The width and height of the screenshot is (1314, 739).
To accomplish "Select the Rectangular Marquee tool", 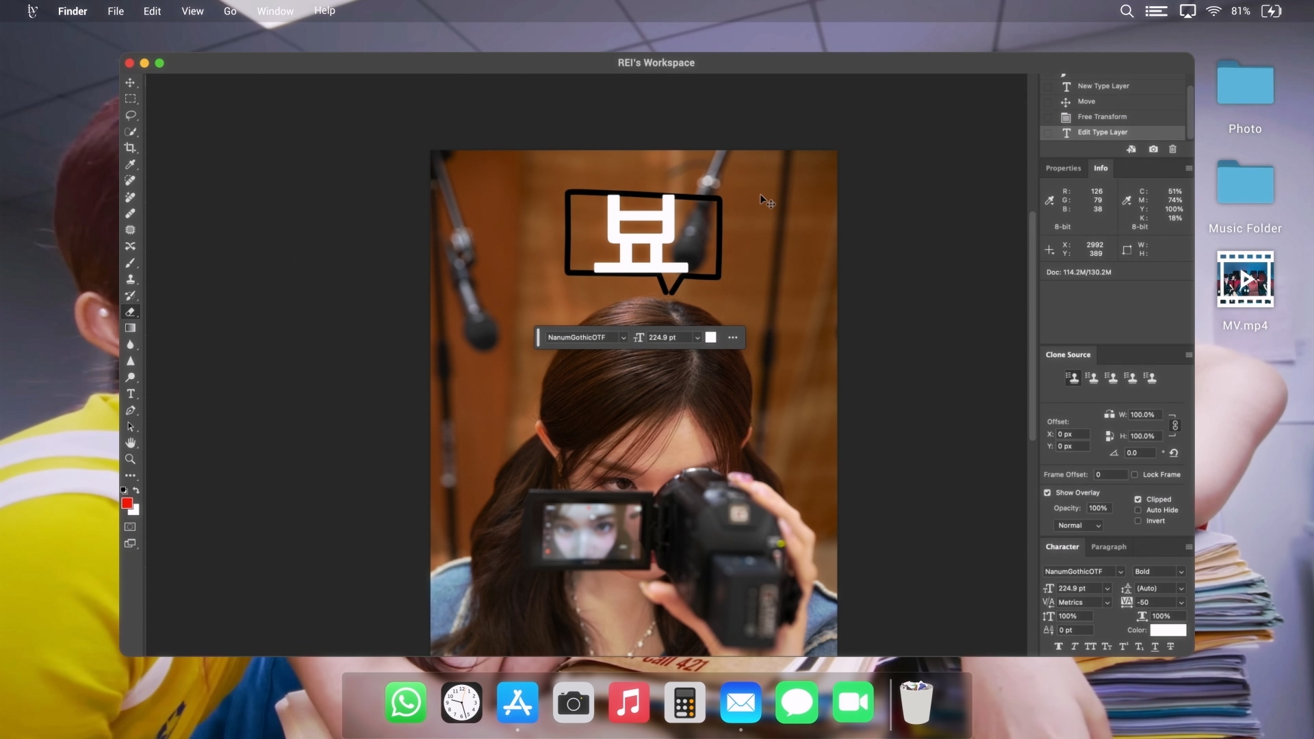I will pyautogui.click(x=130, y=99).
